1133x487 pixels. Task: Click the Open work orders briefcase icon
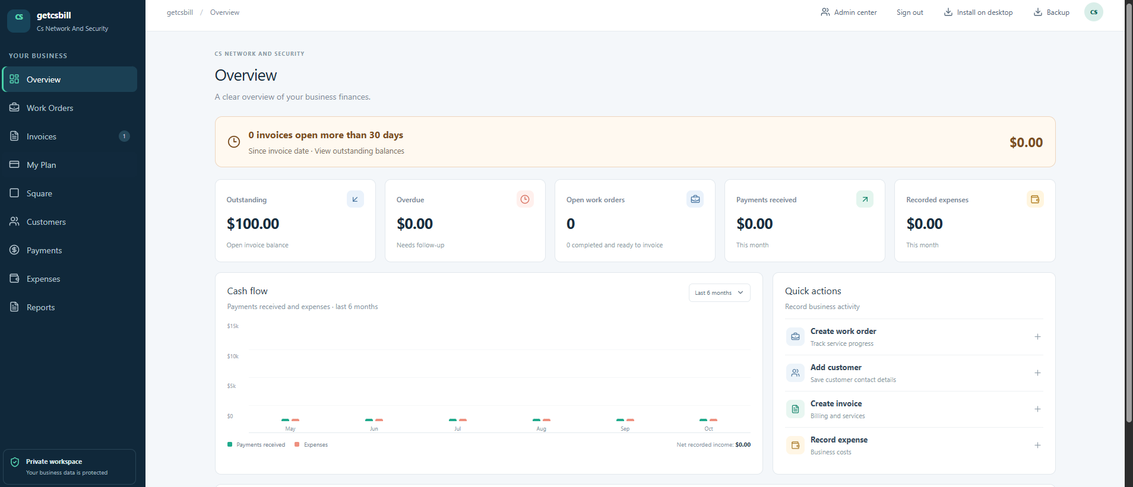[695, 199]
